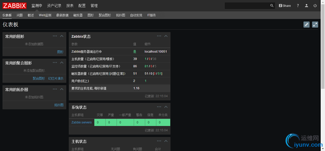Image resolution: width=325 pixels, height=151 pixels.
Task: Select the 拓扑图 submenu tab
Action: click(x=120, y=15)
